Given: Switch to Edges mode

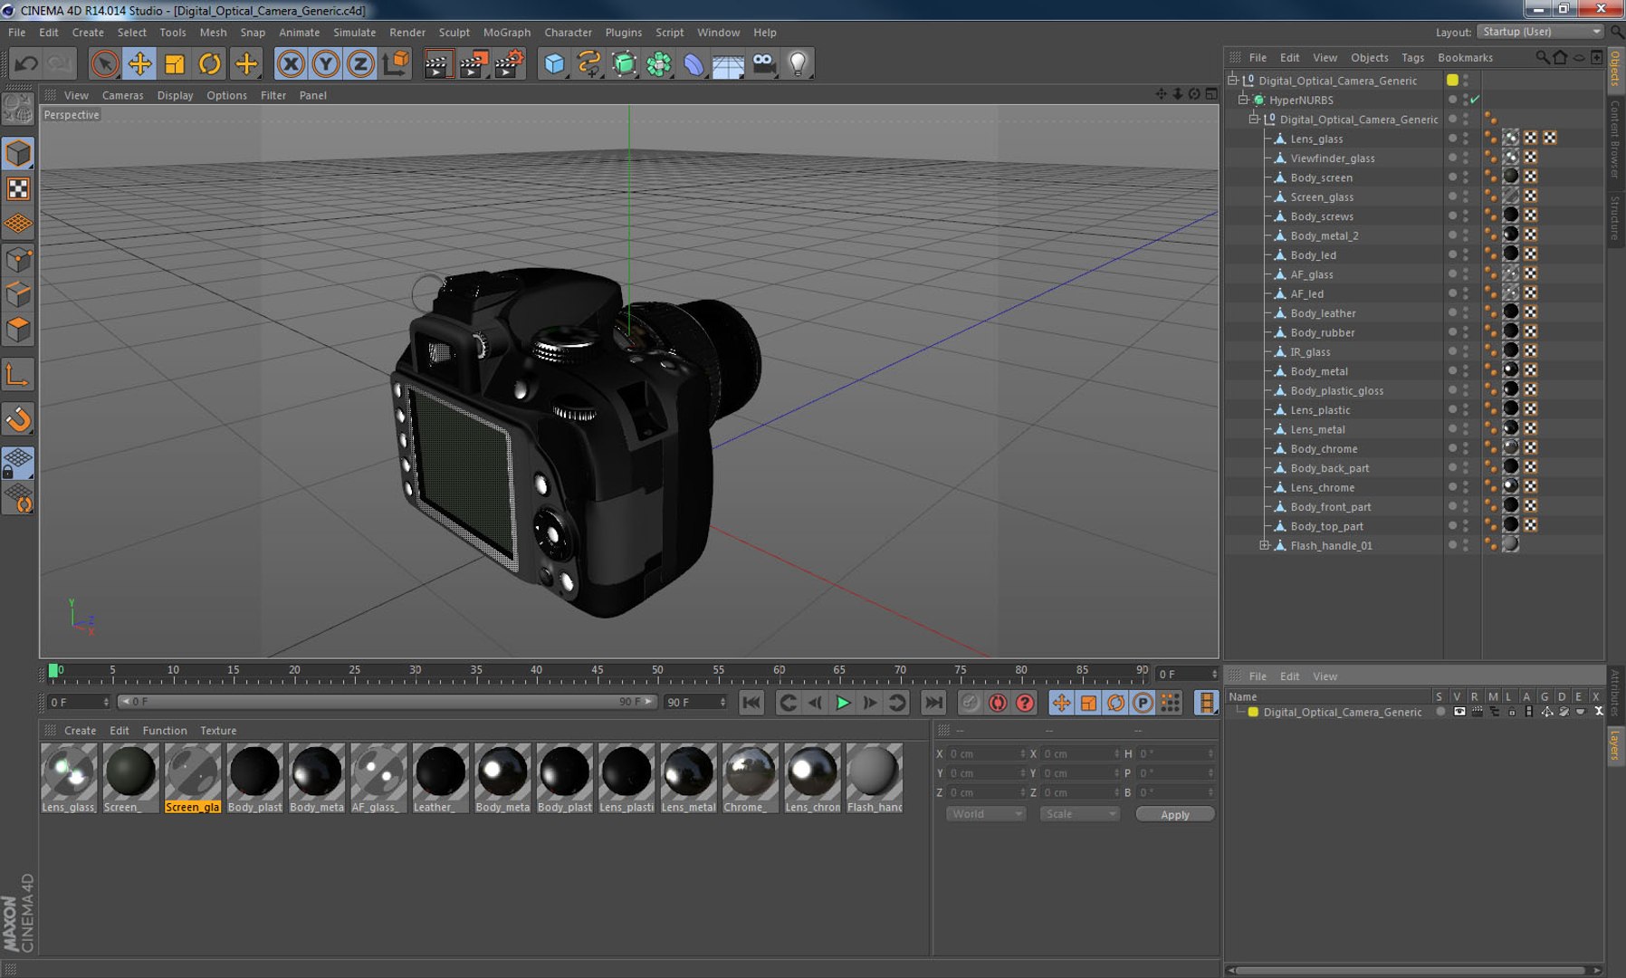Looking at the screenshot, I should (18, 295).
